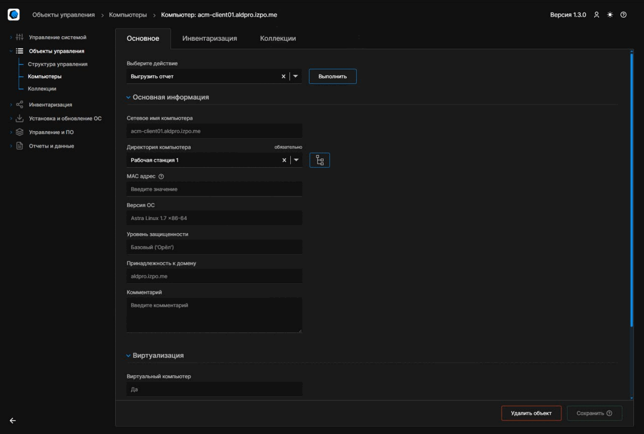The height and width of the screenshot is (434, 644).
Task: Open the Выгрузить отчет action dropdown
Action: tap(296, 76)
